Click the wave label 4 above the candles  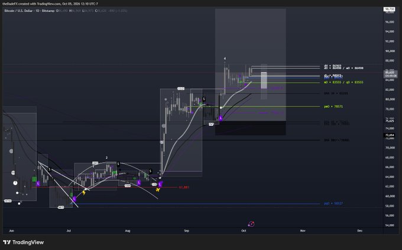coord(225,59)
